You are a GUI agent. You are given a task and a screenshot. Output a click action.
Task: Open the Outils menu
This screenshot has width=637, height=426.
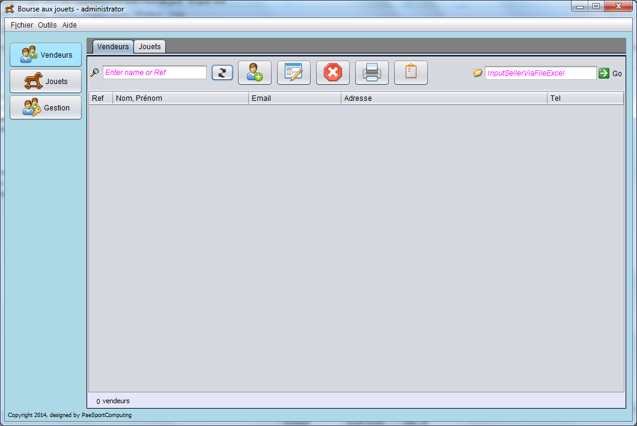pos(47,25)
